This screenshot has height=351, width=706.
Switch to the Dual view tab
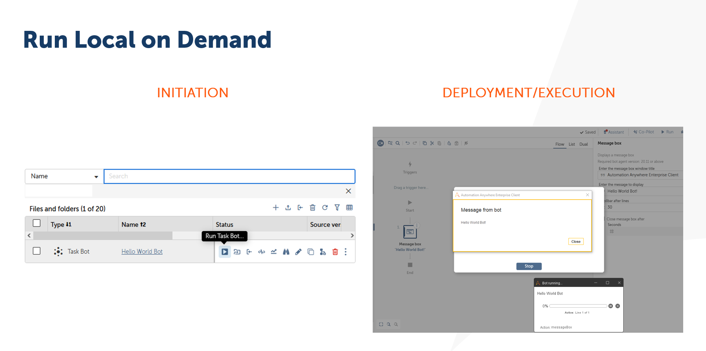583,144
